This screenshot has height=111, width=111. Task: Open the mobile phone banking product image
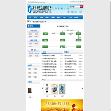[x=47, y=89]
